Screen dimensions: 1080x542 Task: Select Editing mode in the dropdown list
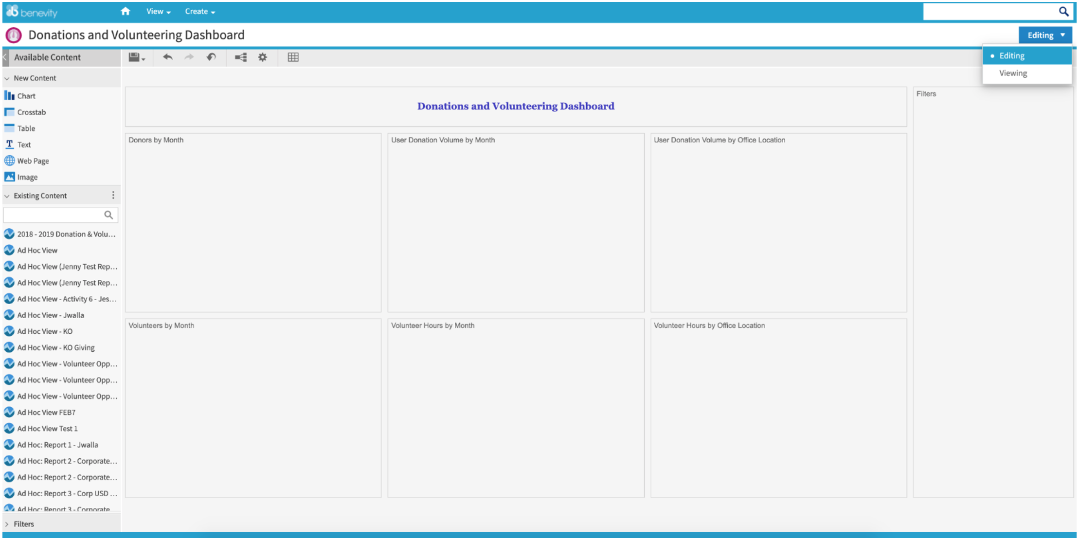point(1027,55)
